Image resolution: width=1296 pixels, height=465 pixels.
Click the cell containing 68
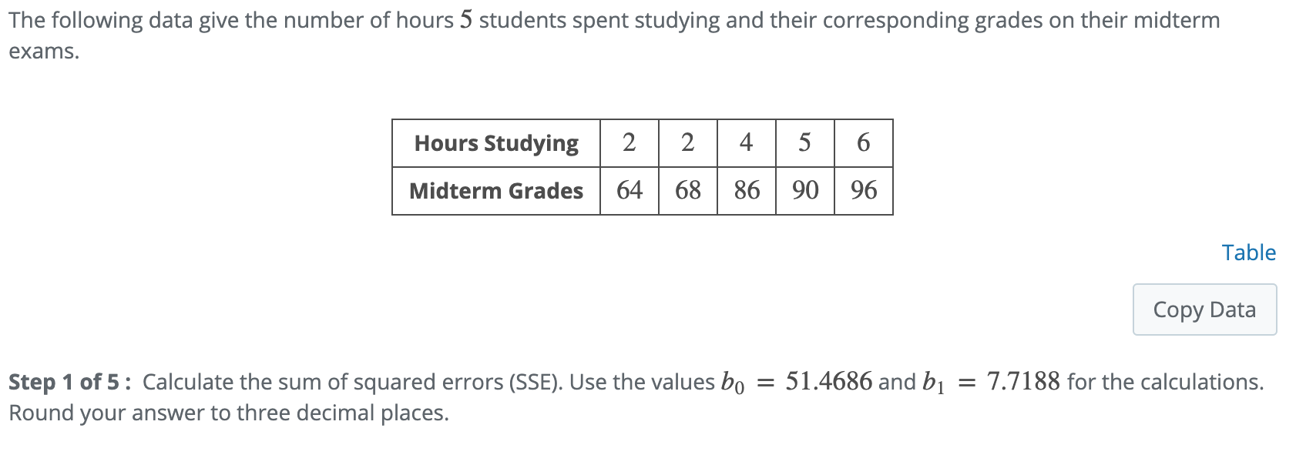[687, 190]
